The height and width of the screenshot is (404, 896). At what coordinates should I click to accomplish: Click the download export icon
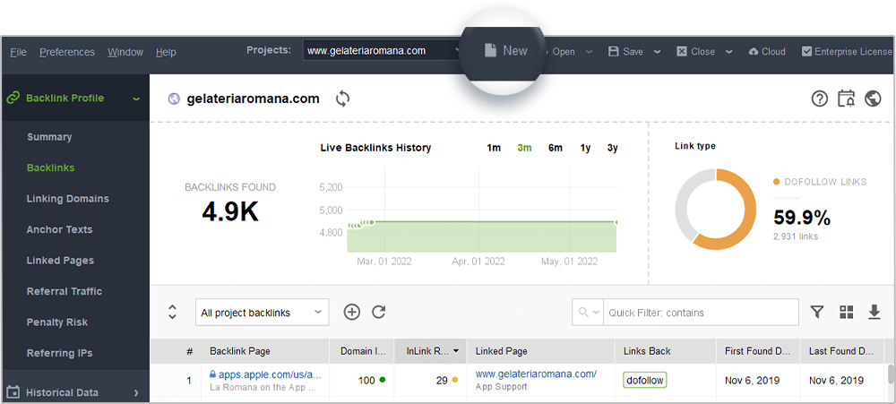pos(874,312)
